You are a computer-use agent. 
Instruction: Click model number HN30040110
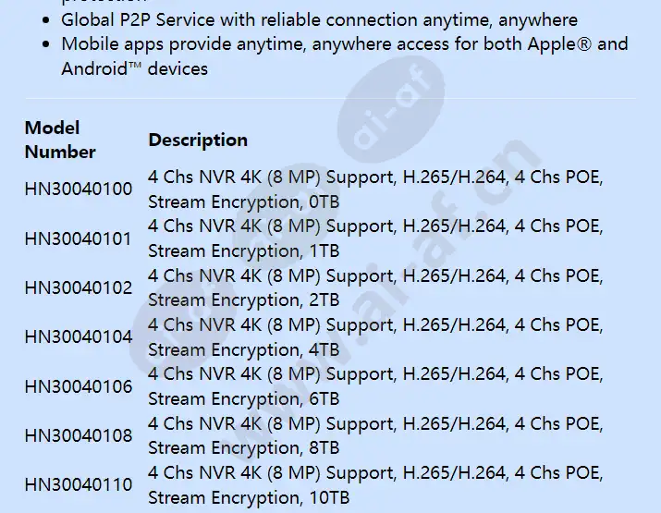pyautogui.click(x=79, y=484)
